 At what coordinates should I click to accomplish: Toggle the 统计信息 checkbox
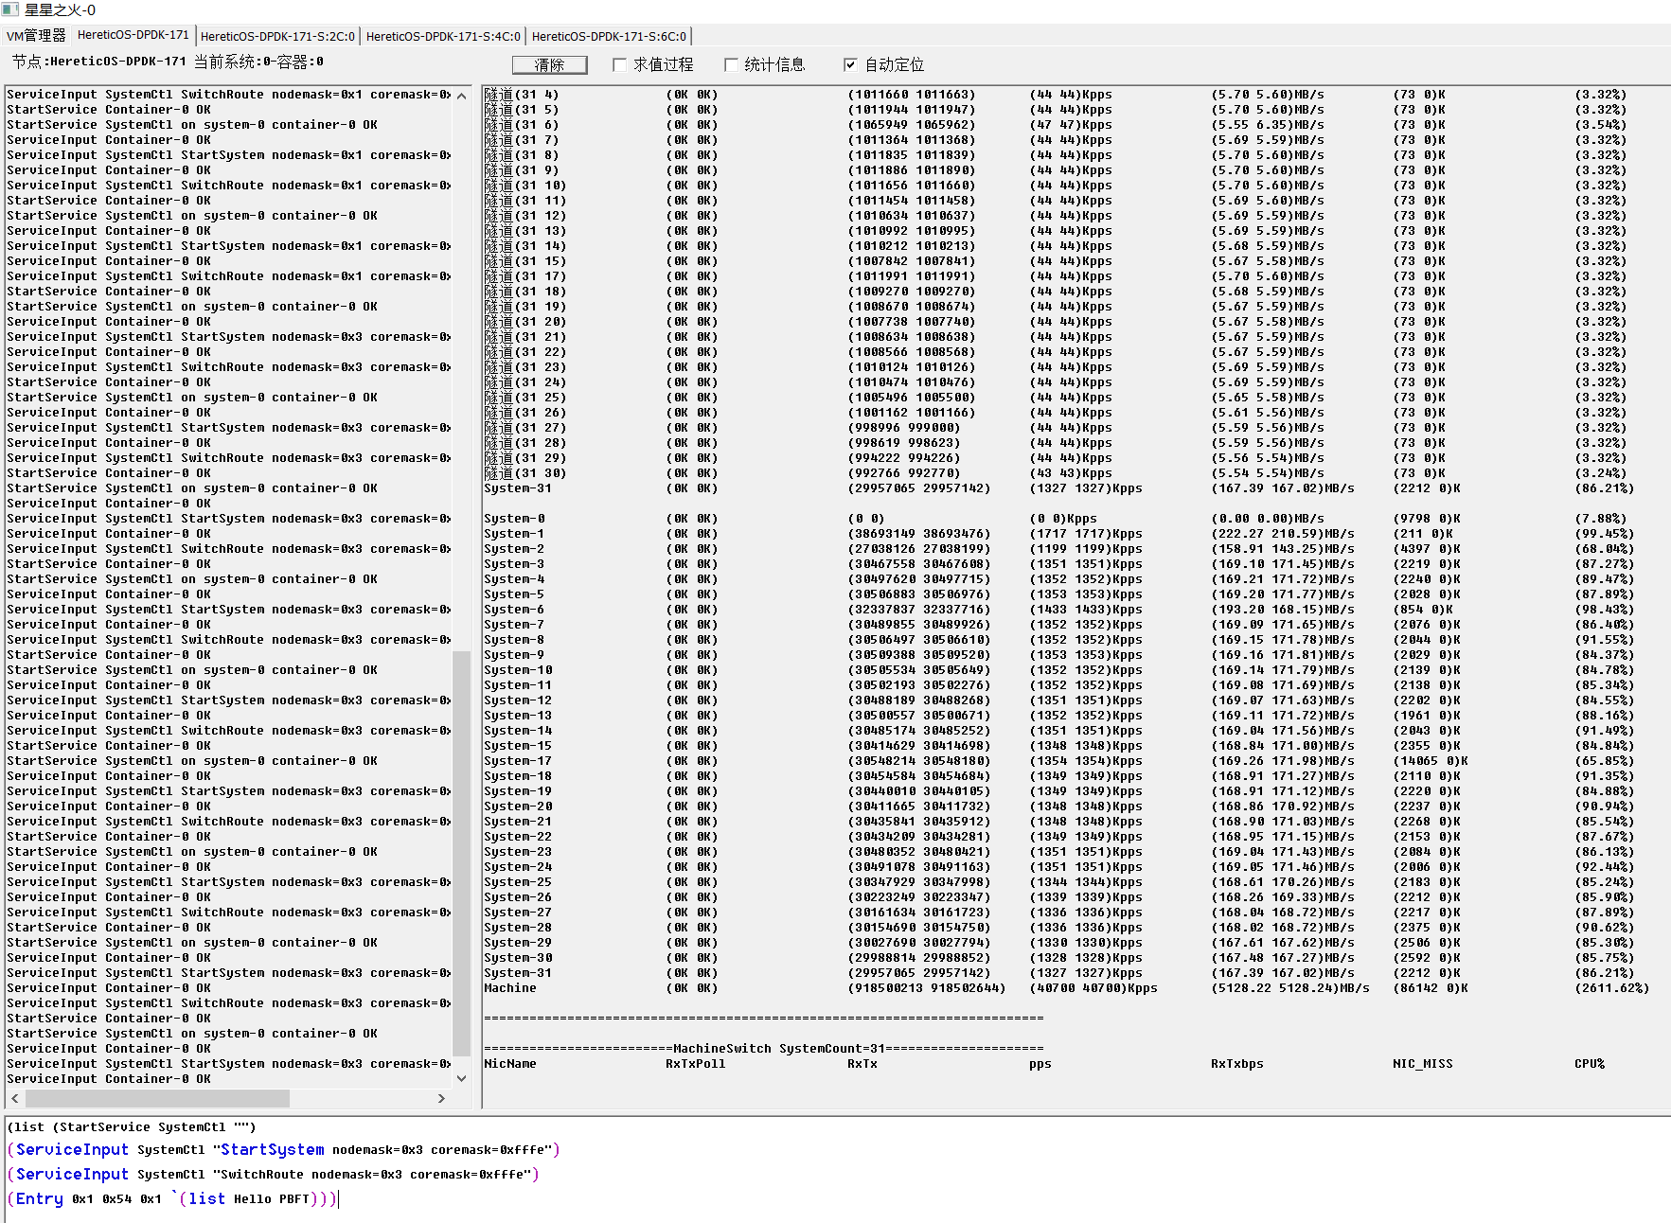(x=731, y=64)
